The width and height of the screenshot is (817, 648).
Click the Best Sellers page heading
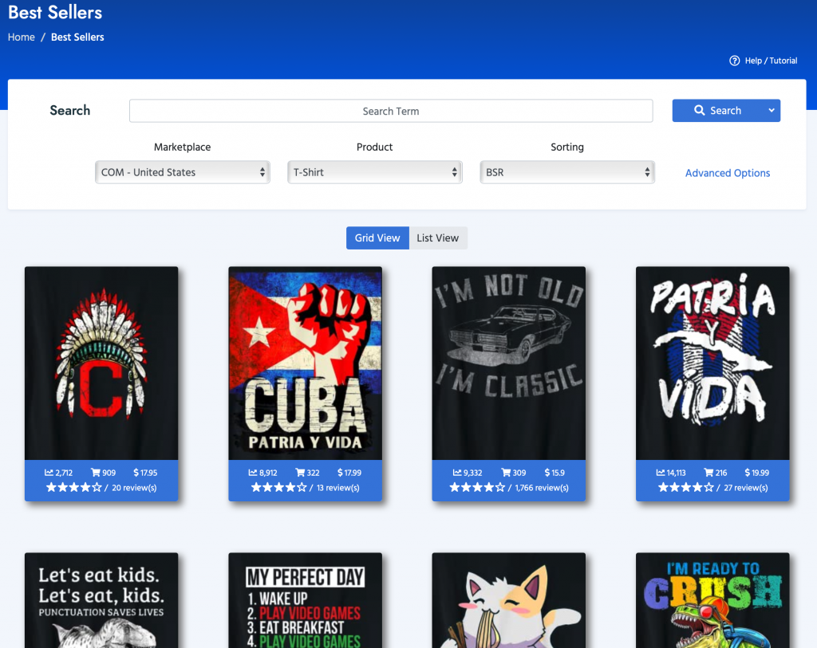pyautogui.click(x=55, y=12)
